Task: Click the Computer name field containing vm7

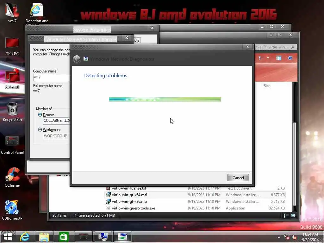Action: click(52, 77)
